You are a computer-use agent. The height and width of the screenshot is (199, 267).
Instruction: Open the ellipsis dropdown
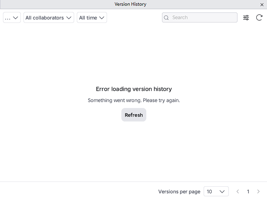(12, 18)
